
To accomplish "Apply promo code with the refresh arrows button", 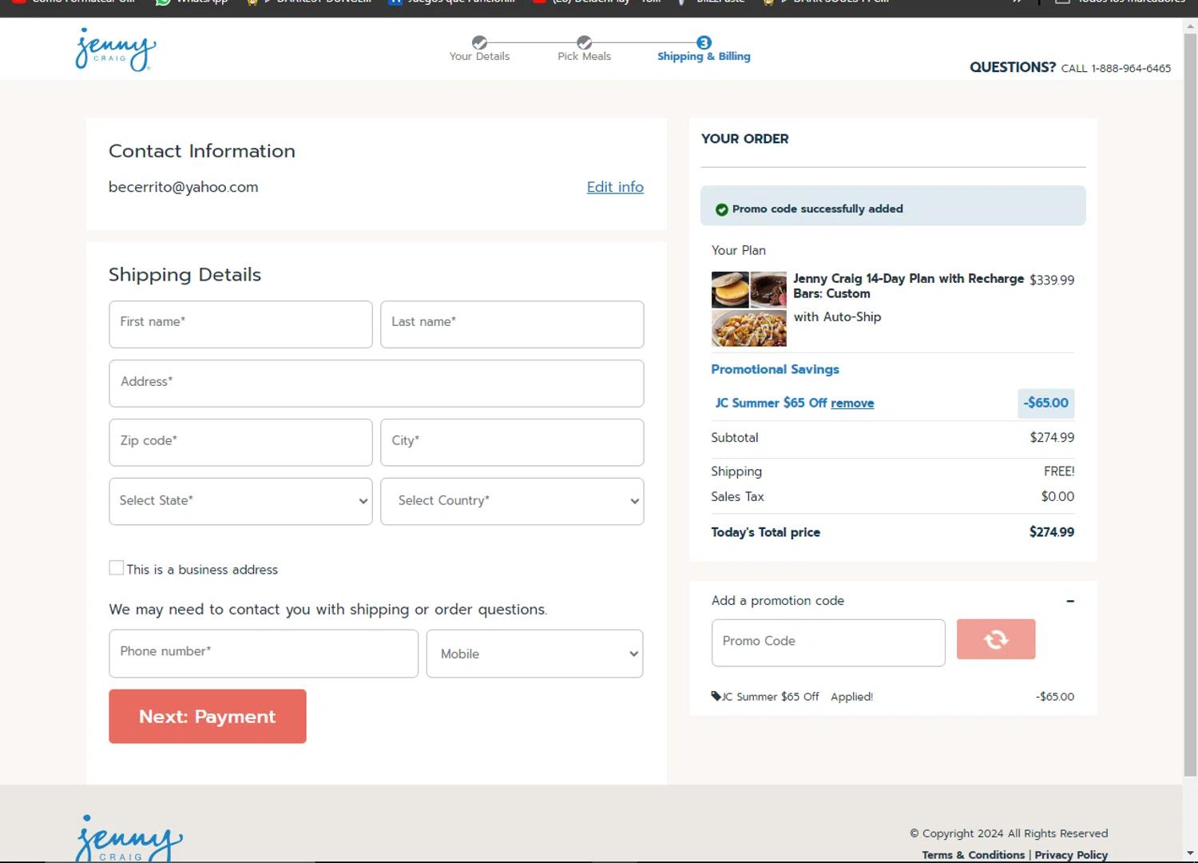I will pyautogui.click(x=996, y=639).
